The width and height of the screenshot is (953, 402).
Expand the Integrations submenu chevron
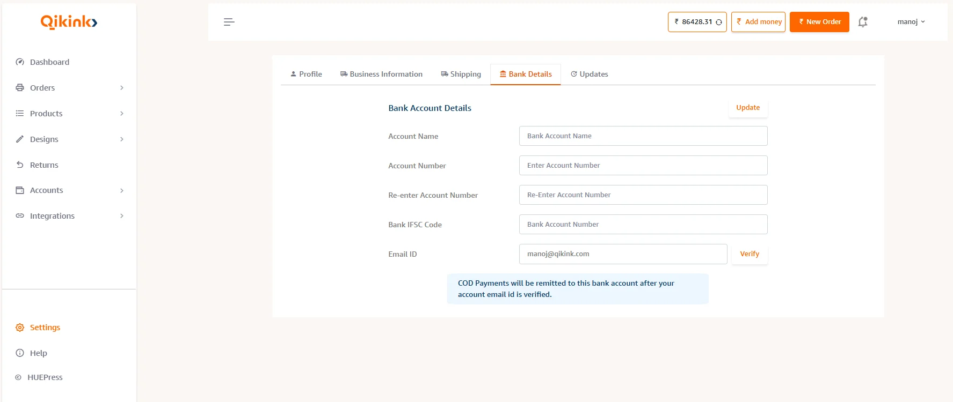[122, 216]
